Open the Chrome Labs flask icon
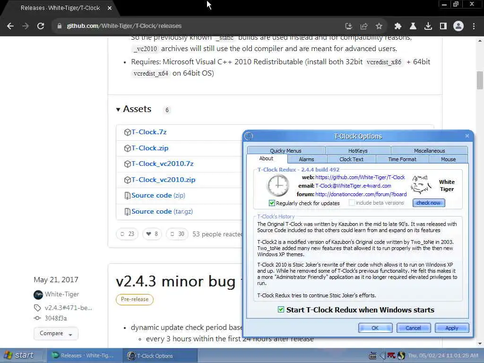 413,26
